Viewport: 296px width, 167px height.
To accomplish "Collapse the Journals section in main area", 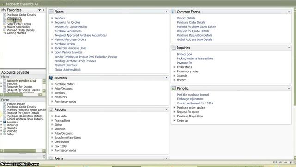I will point(166,78).
